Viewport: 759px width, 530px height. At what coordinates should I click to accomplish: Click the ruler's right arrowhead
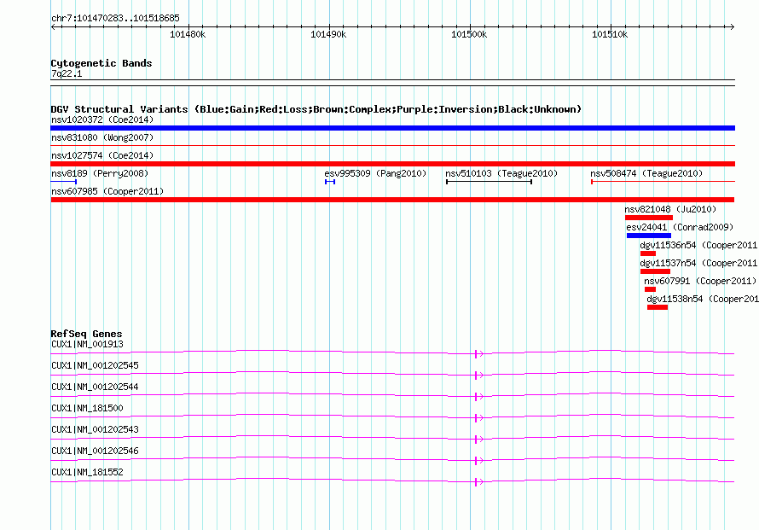click(733, 27)
